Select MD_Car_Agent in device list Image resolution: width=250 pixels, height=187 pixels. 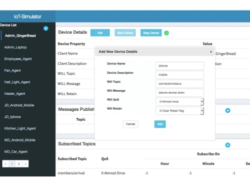(16, 152)
